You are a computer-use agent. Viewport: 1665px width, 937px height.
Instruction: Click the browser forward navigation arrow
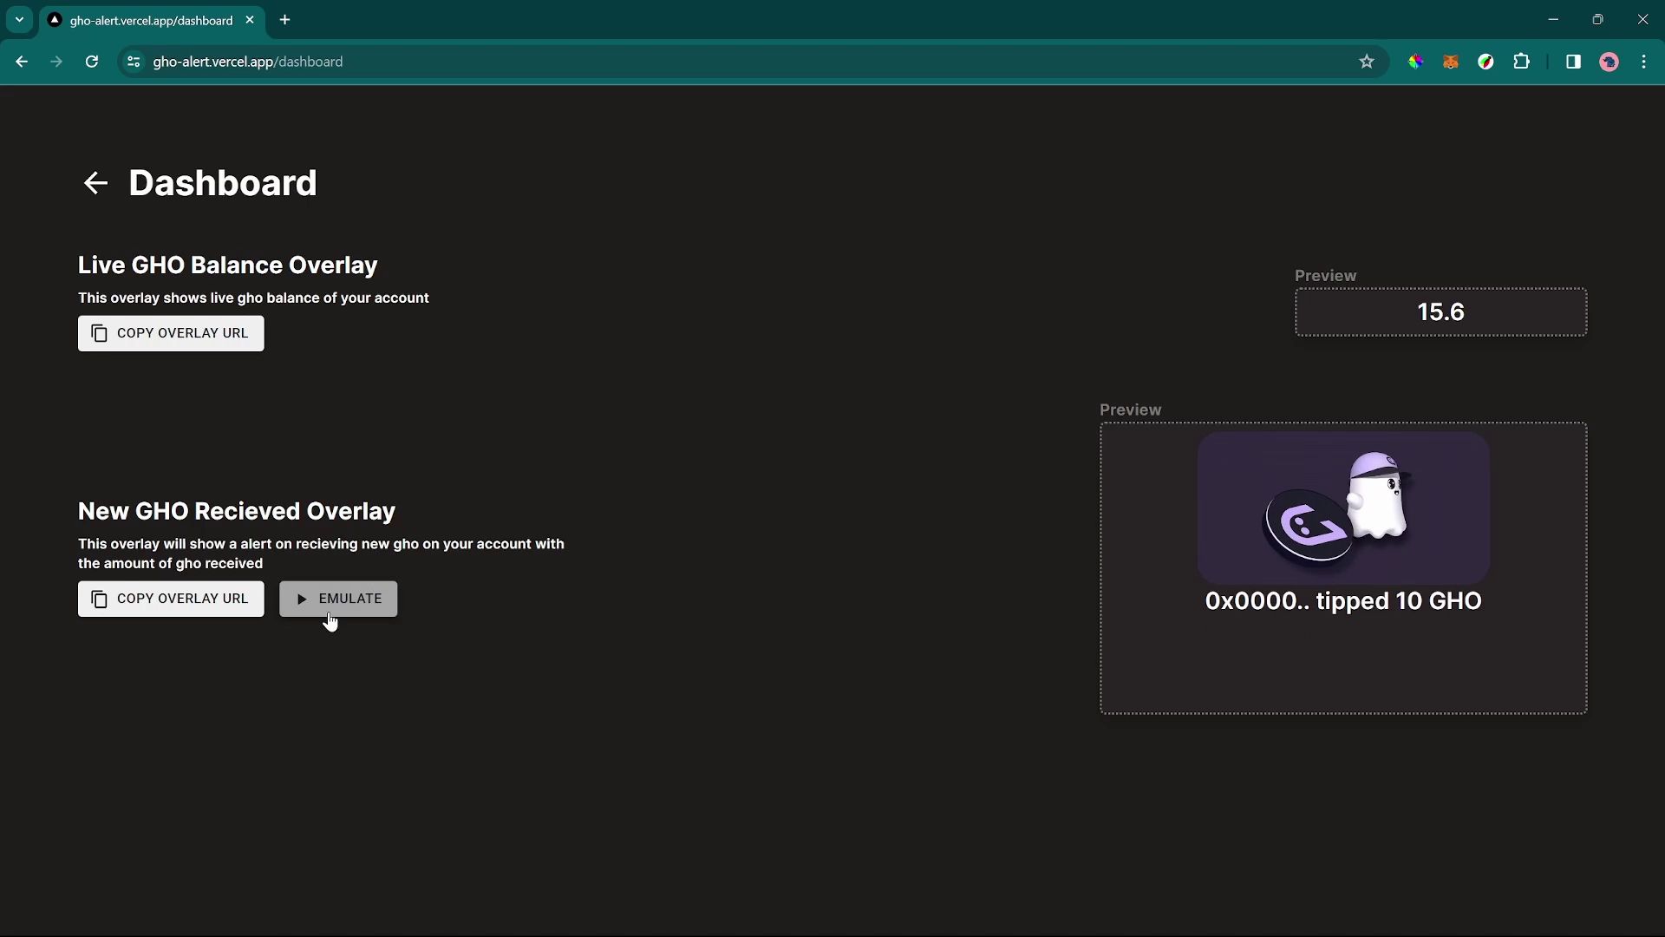tap(56, 62)
